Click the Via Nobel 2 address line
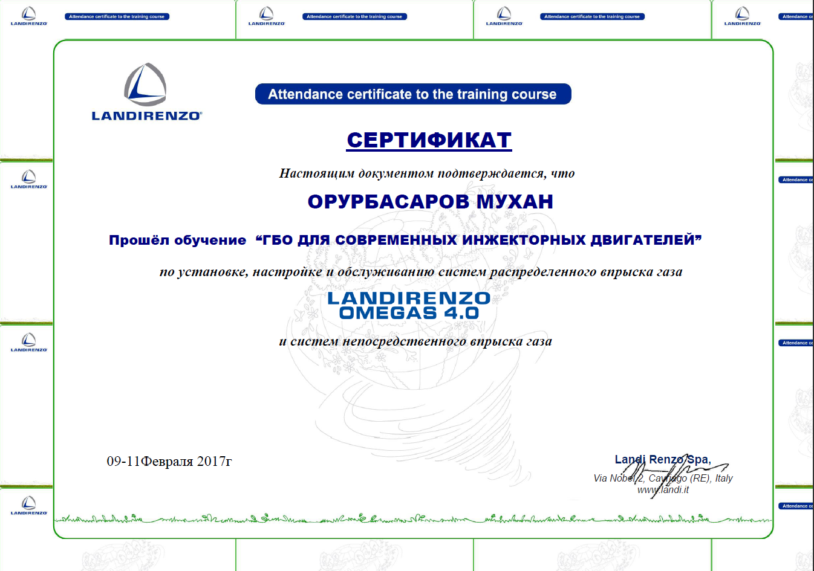The width and height of the screenshot is (814, 571). click(x=663, y=478)
